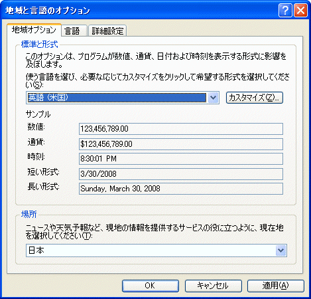Switch to the 言語 tab
The width and height of the screenshot is (311, 299).
point(72,31)
